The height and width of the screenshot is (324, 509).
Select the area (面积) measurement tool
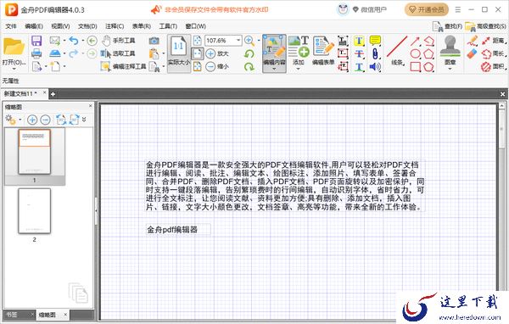pyautogui.click(x=494, y=66)
